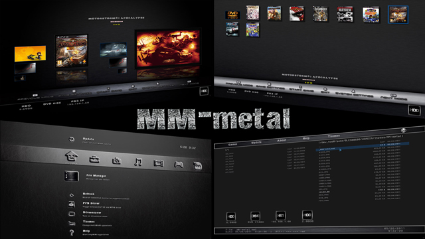
Task: Click the Help label in XMB list
Action: (86, 231)
